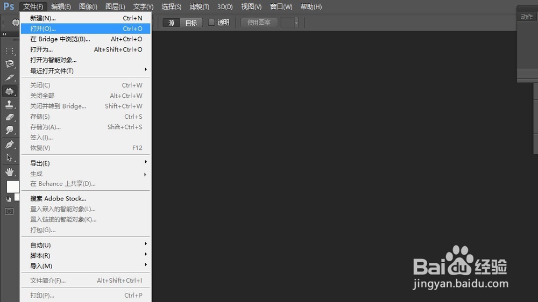
Task: Select the Hand tool
Action: pos(10,171)
